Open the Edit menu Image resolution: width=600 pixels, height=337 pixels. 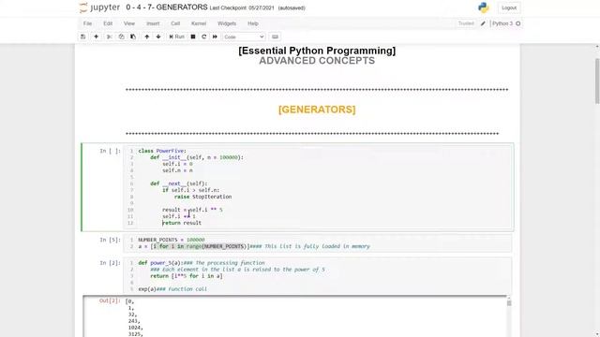coord(108,23)
